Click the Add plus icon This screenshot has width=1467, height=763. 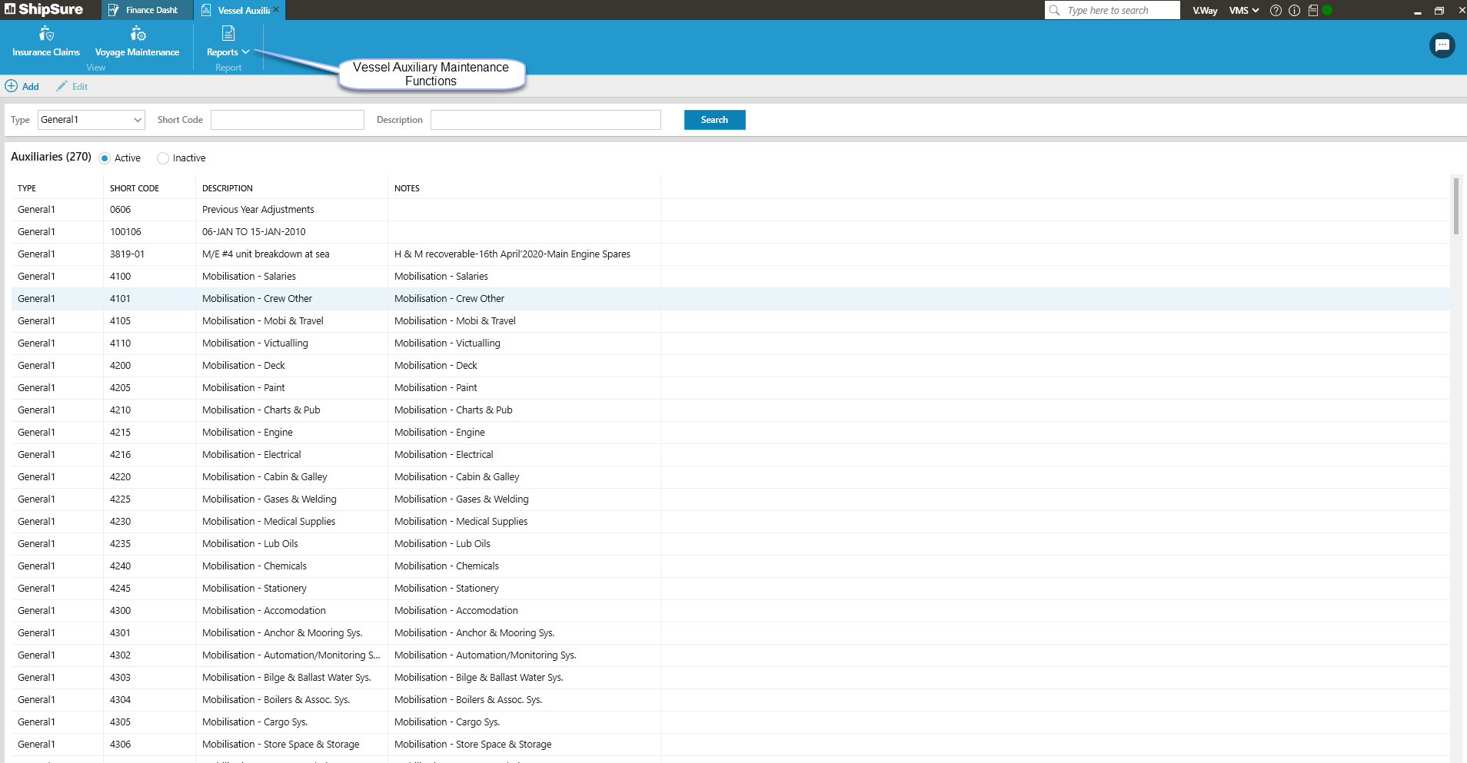[12, 86]
